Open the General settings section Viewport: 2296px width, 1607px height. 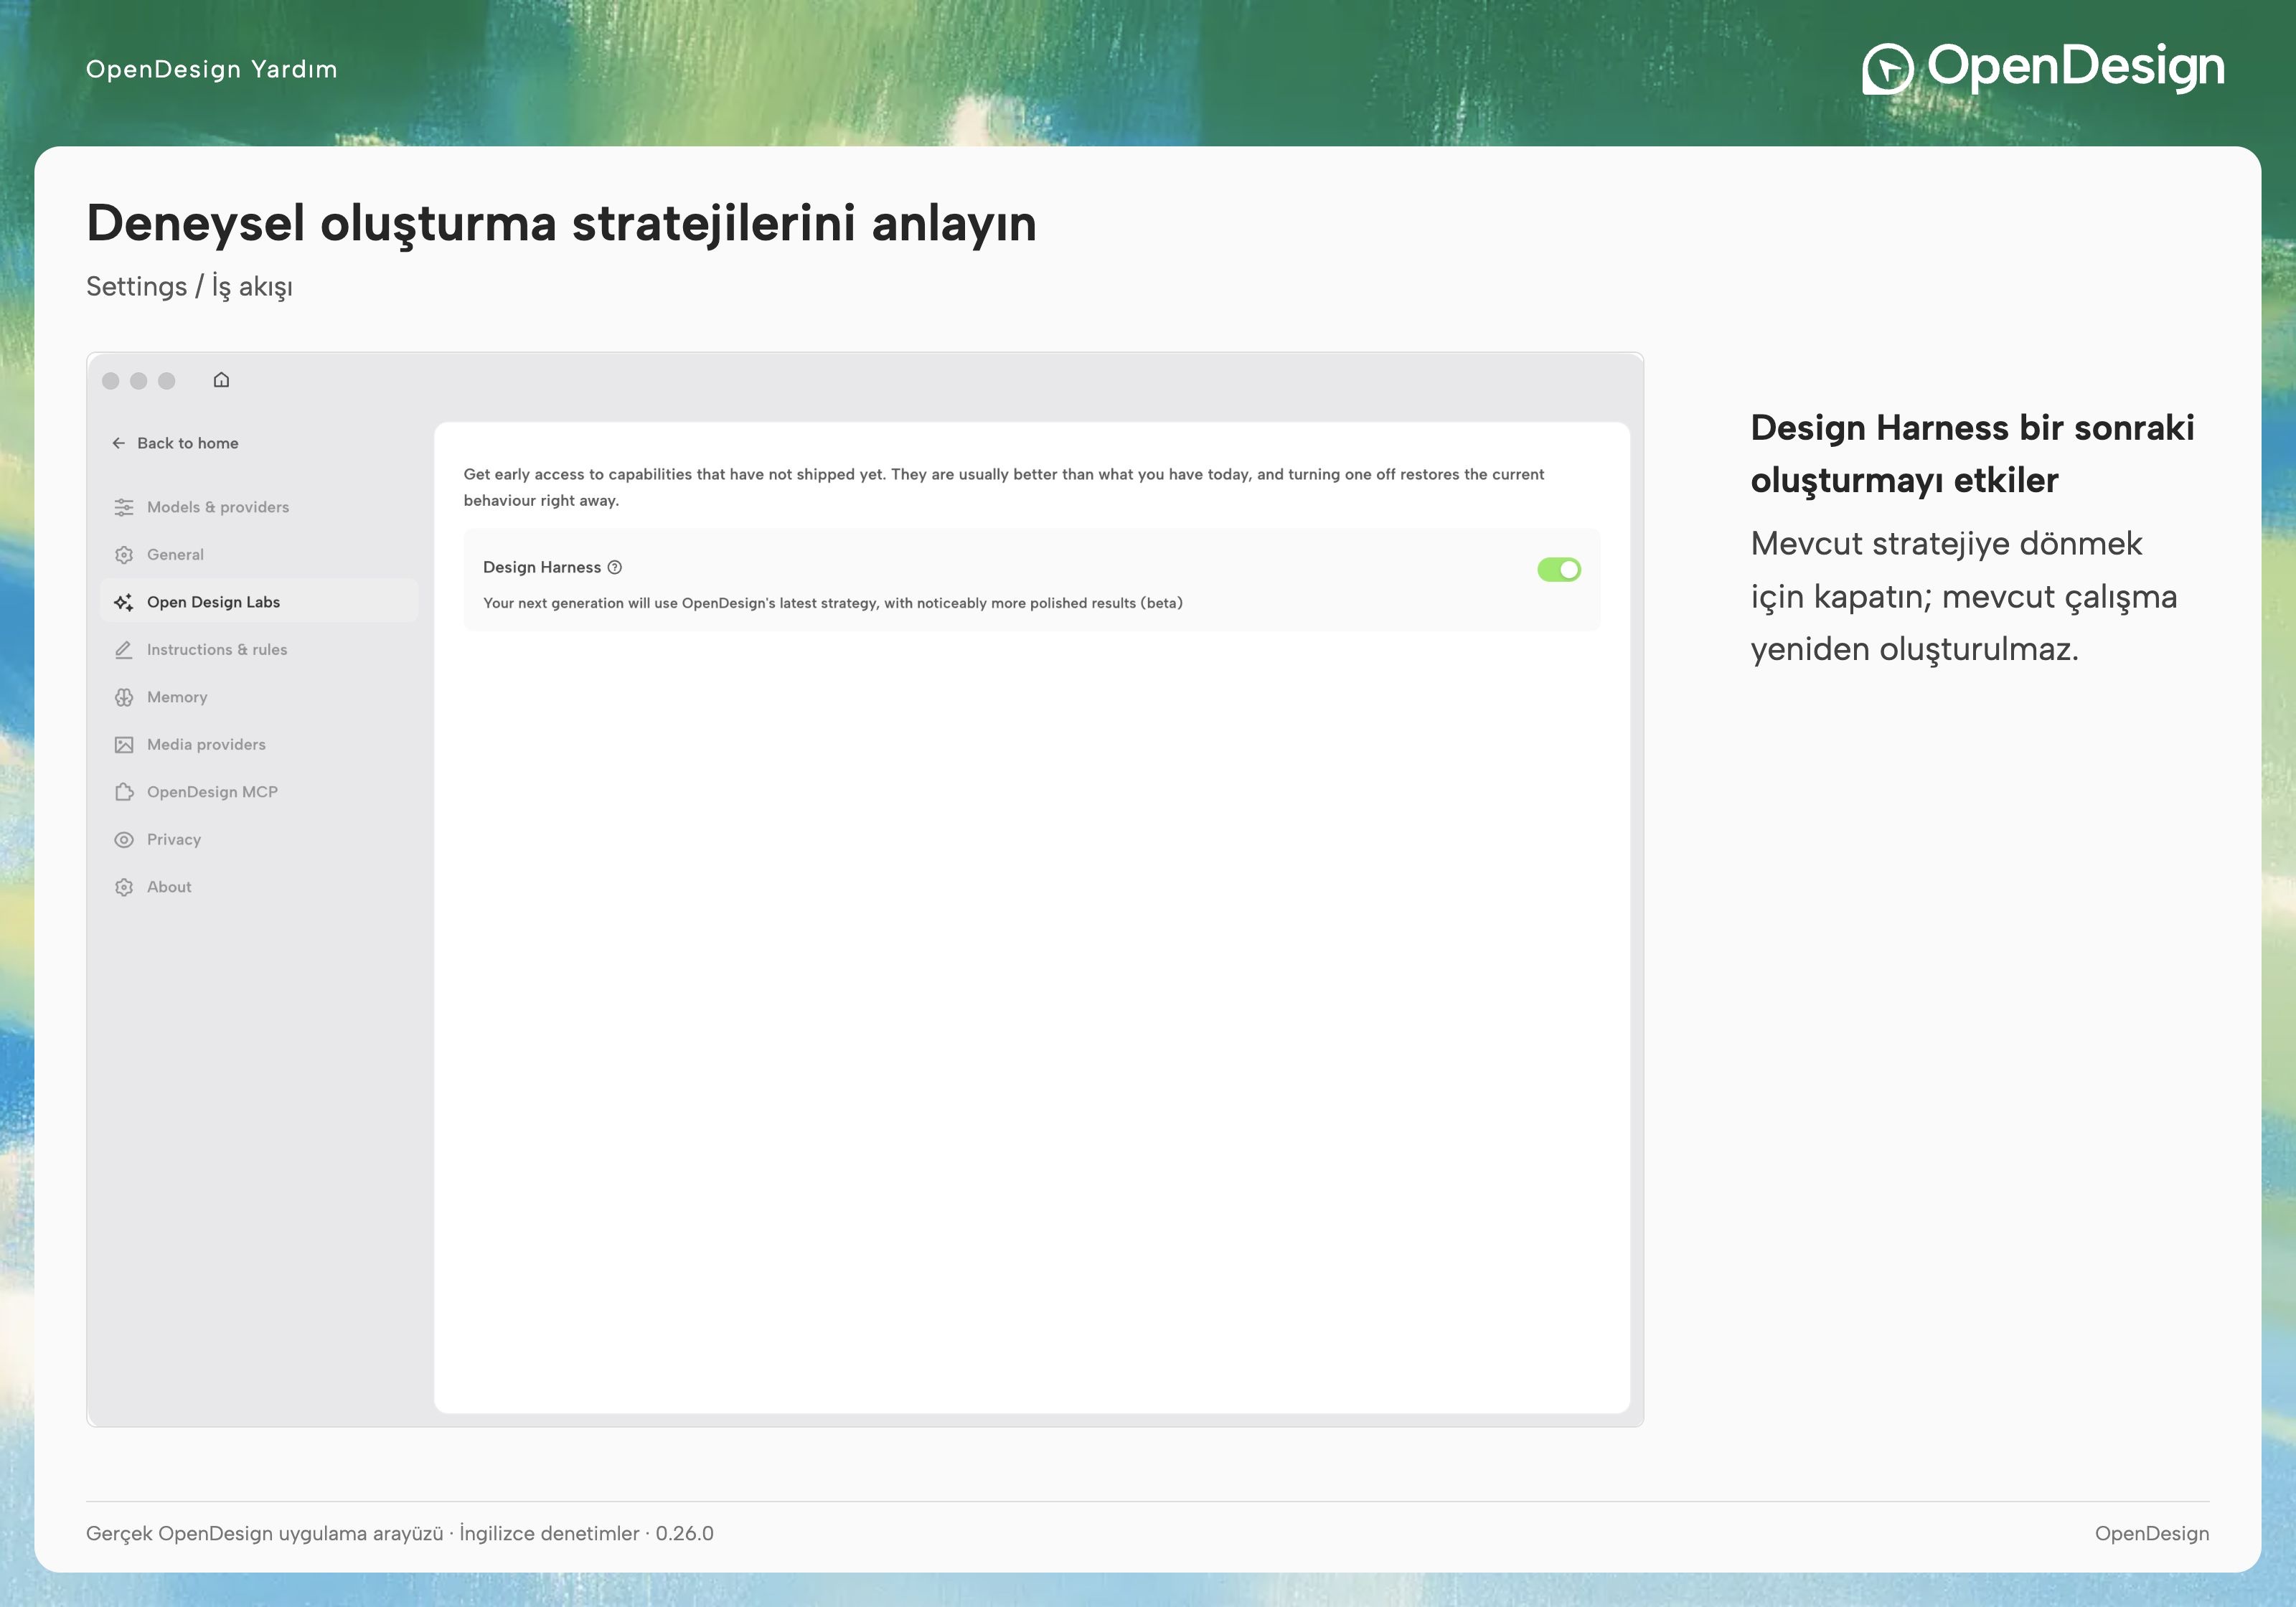click(259, 555)
